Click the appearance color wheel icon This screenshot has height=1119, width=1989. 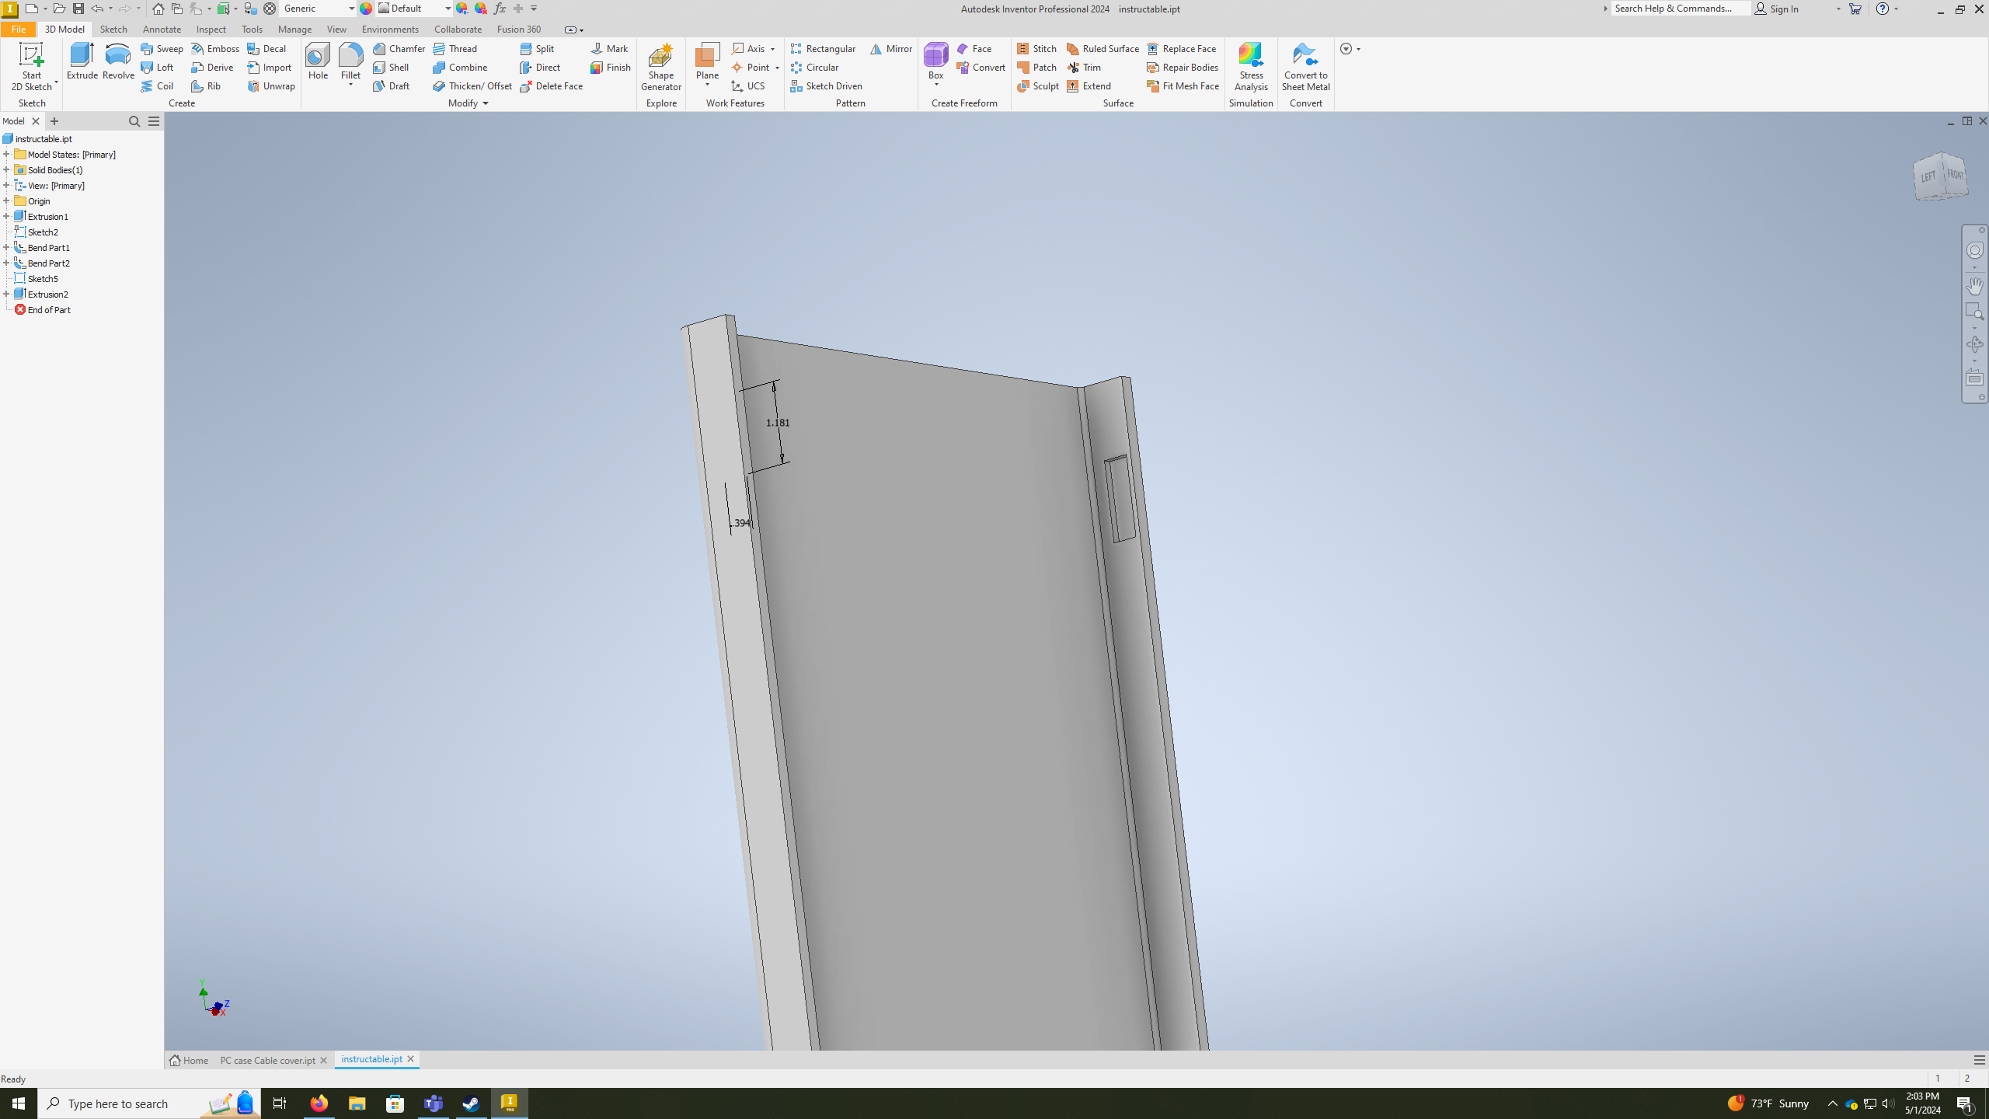(366, 9)
